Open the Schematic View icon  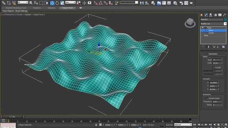[169, 3]
